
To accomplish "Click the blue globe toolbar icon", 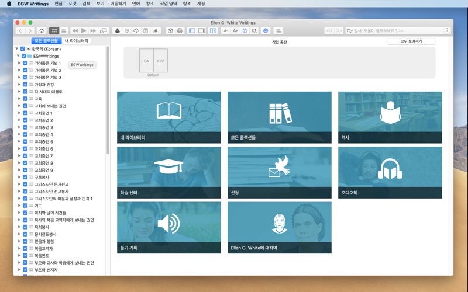I will pos(266,31).
